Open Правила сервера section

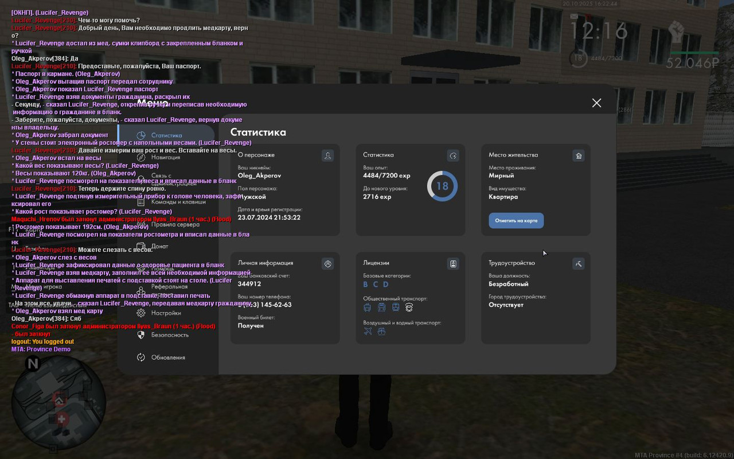tap(167, 224)
